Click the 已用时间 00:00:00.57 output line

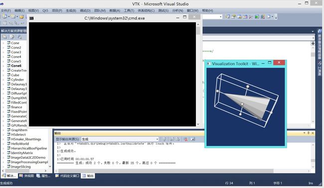(75, 159)
